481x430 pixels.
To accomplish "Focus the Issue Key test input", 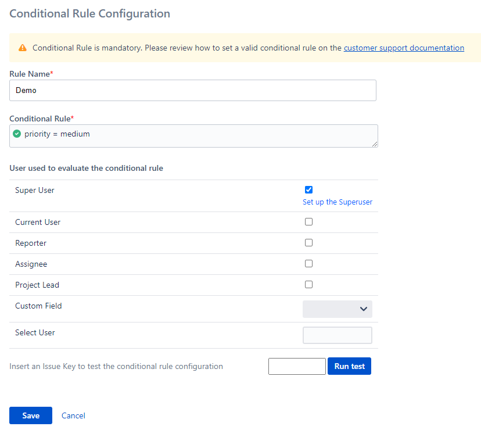I will point(297,367).
